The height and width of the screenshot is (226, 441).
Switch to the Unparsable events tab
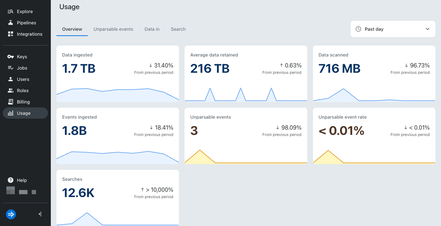(113, 29)
